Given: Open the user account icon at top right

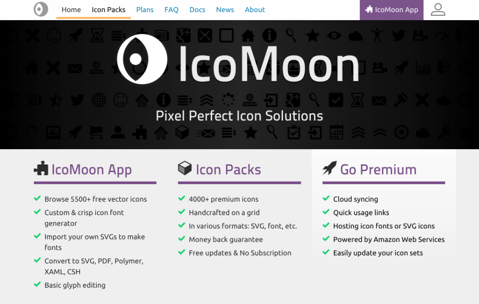Looking at the screenshot, I should 438,10.
